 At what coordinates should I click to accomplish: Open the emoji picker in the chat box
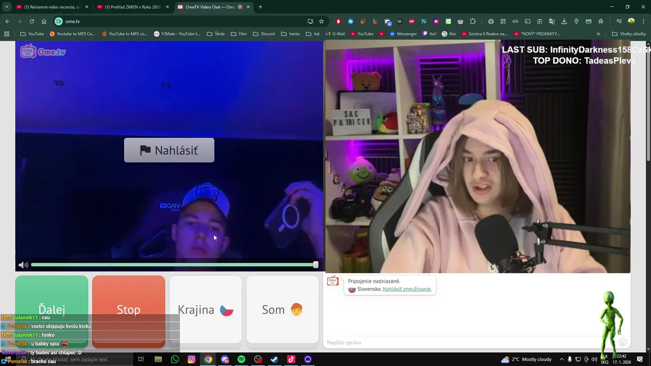[x=622, y=342]
